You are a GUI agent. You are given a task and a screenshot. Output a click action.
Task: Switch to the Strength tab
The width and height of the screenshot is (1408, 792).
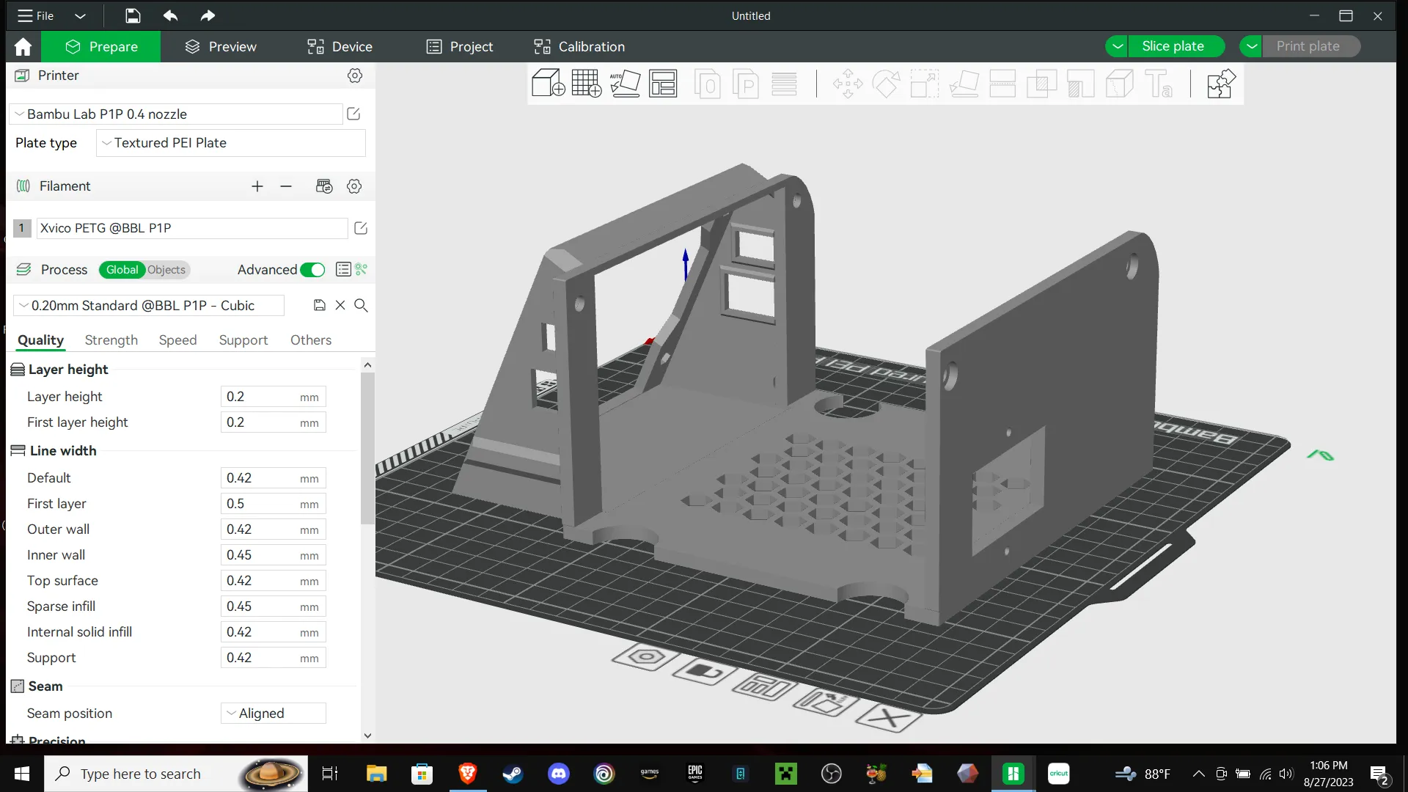tap(111, 340)
